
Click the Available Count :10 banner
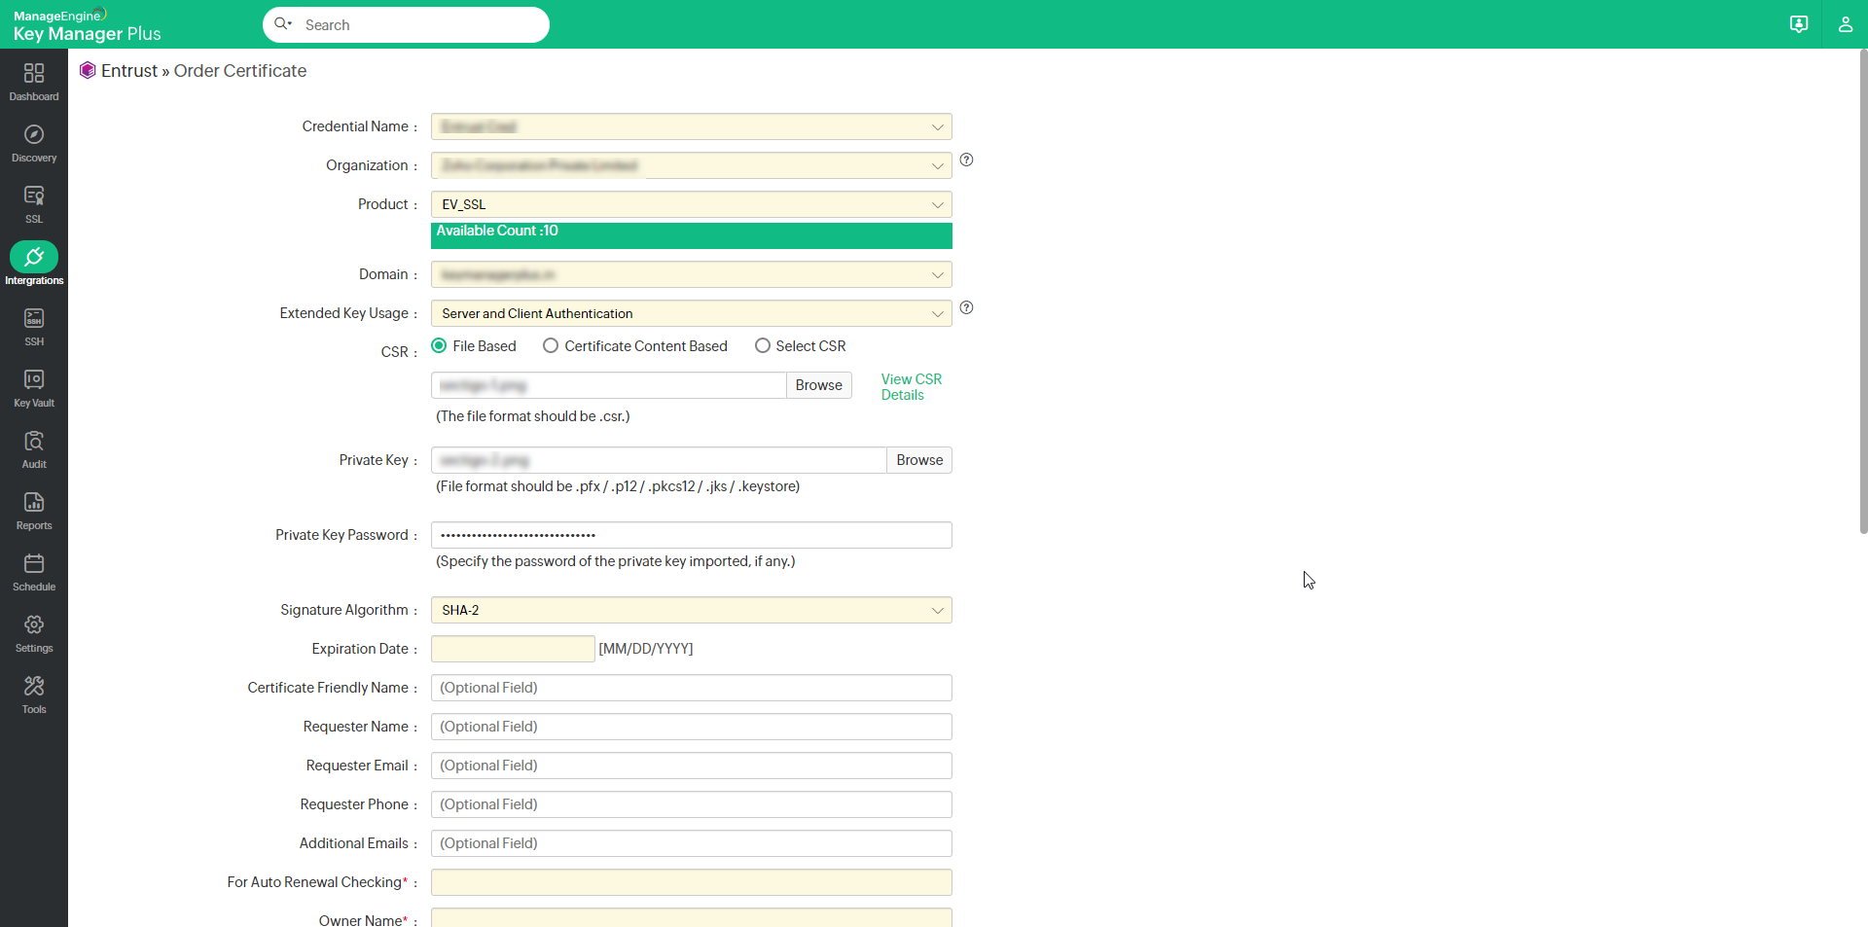692,235
